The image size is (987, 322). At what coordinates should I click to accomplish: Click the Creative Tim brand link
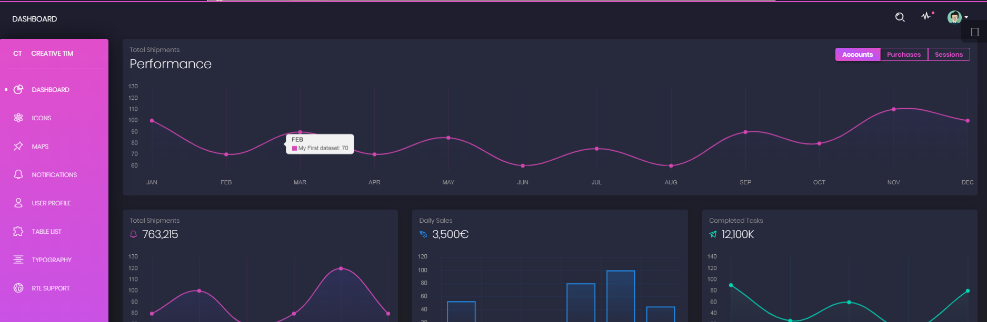pyautogui.click(x=52, y=54)
